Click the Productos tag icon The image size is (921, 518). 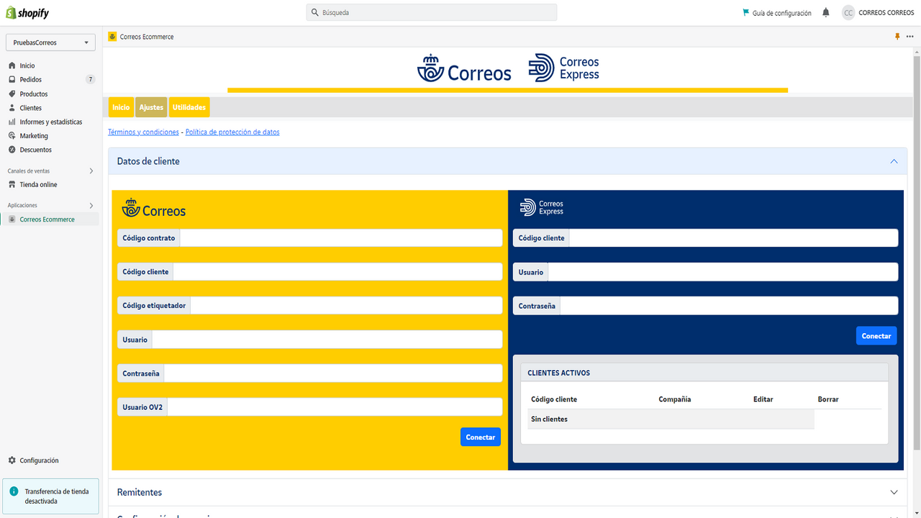click(12, 94)
